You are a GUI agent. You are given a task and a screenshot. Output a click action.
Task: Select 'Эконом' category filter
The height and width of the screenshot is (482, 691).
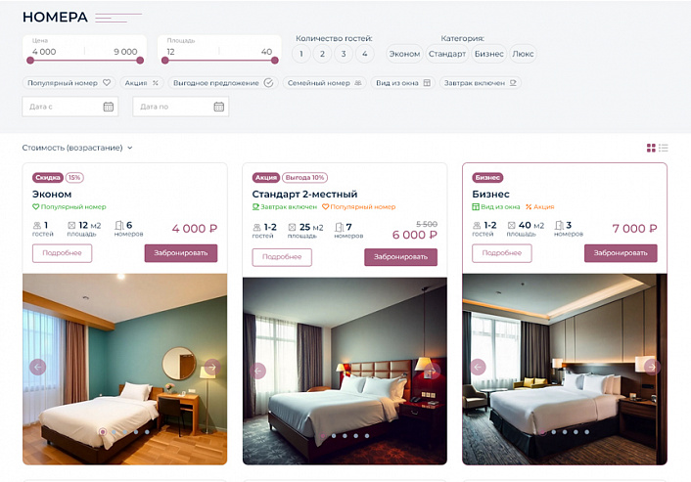tap(404, 54)
